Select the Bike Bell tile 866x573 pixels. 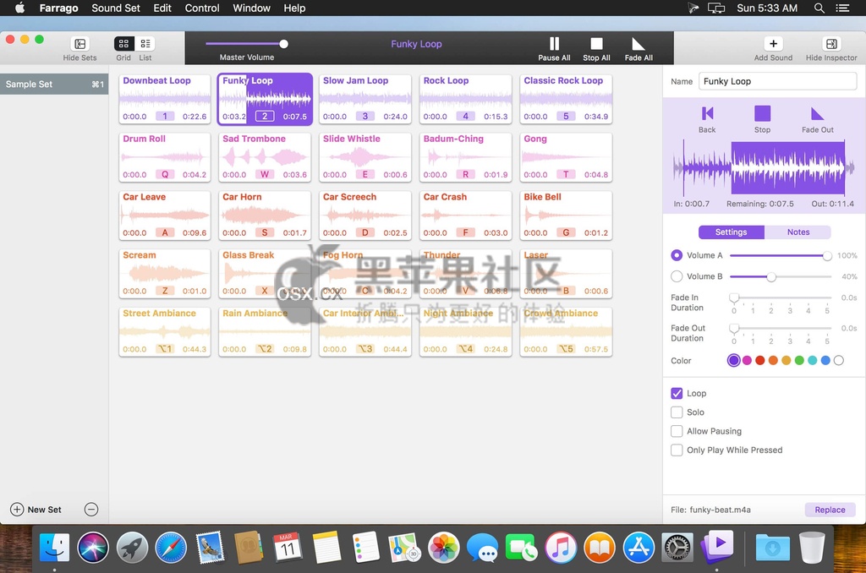pyautogui.click(x=566, y=216)
